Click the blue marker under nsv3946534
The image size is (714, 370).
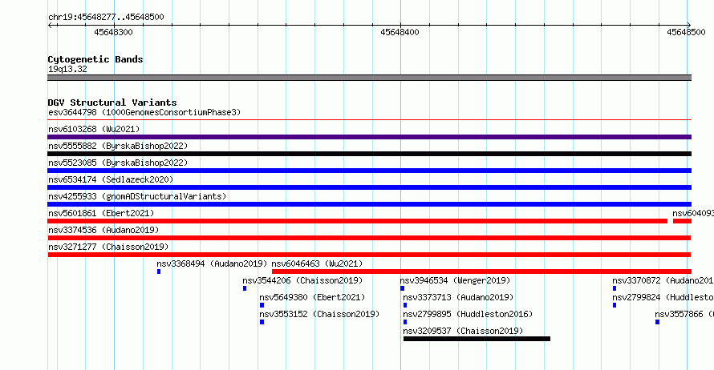(x=402, y=288)
